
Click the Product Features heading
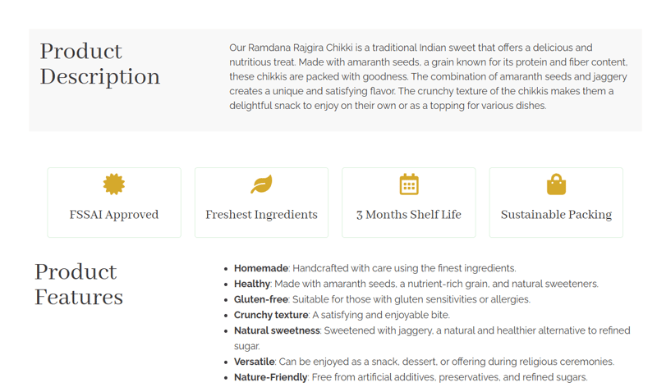(x=79, y=284)
